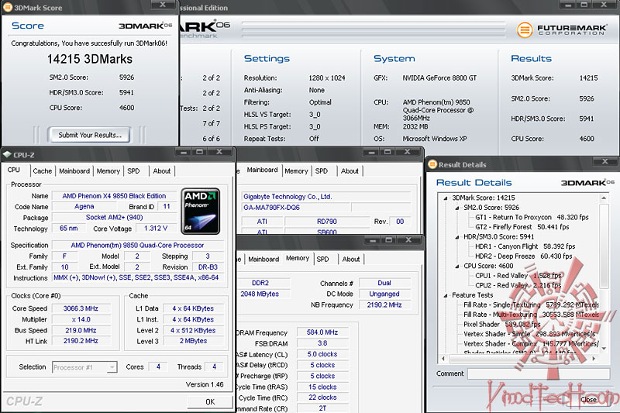Viewport: 620px width, 413px height.
Task: Click Close in Result Details window
Action: pos(589,399)
